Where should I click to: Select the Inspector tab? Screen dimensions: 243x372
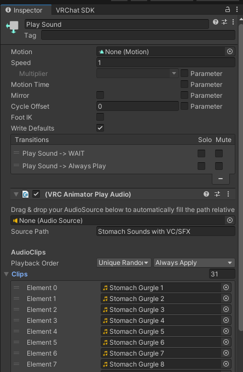click(25, 10)
